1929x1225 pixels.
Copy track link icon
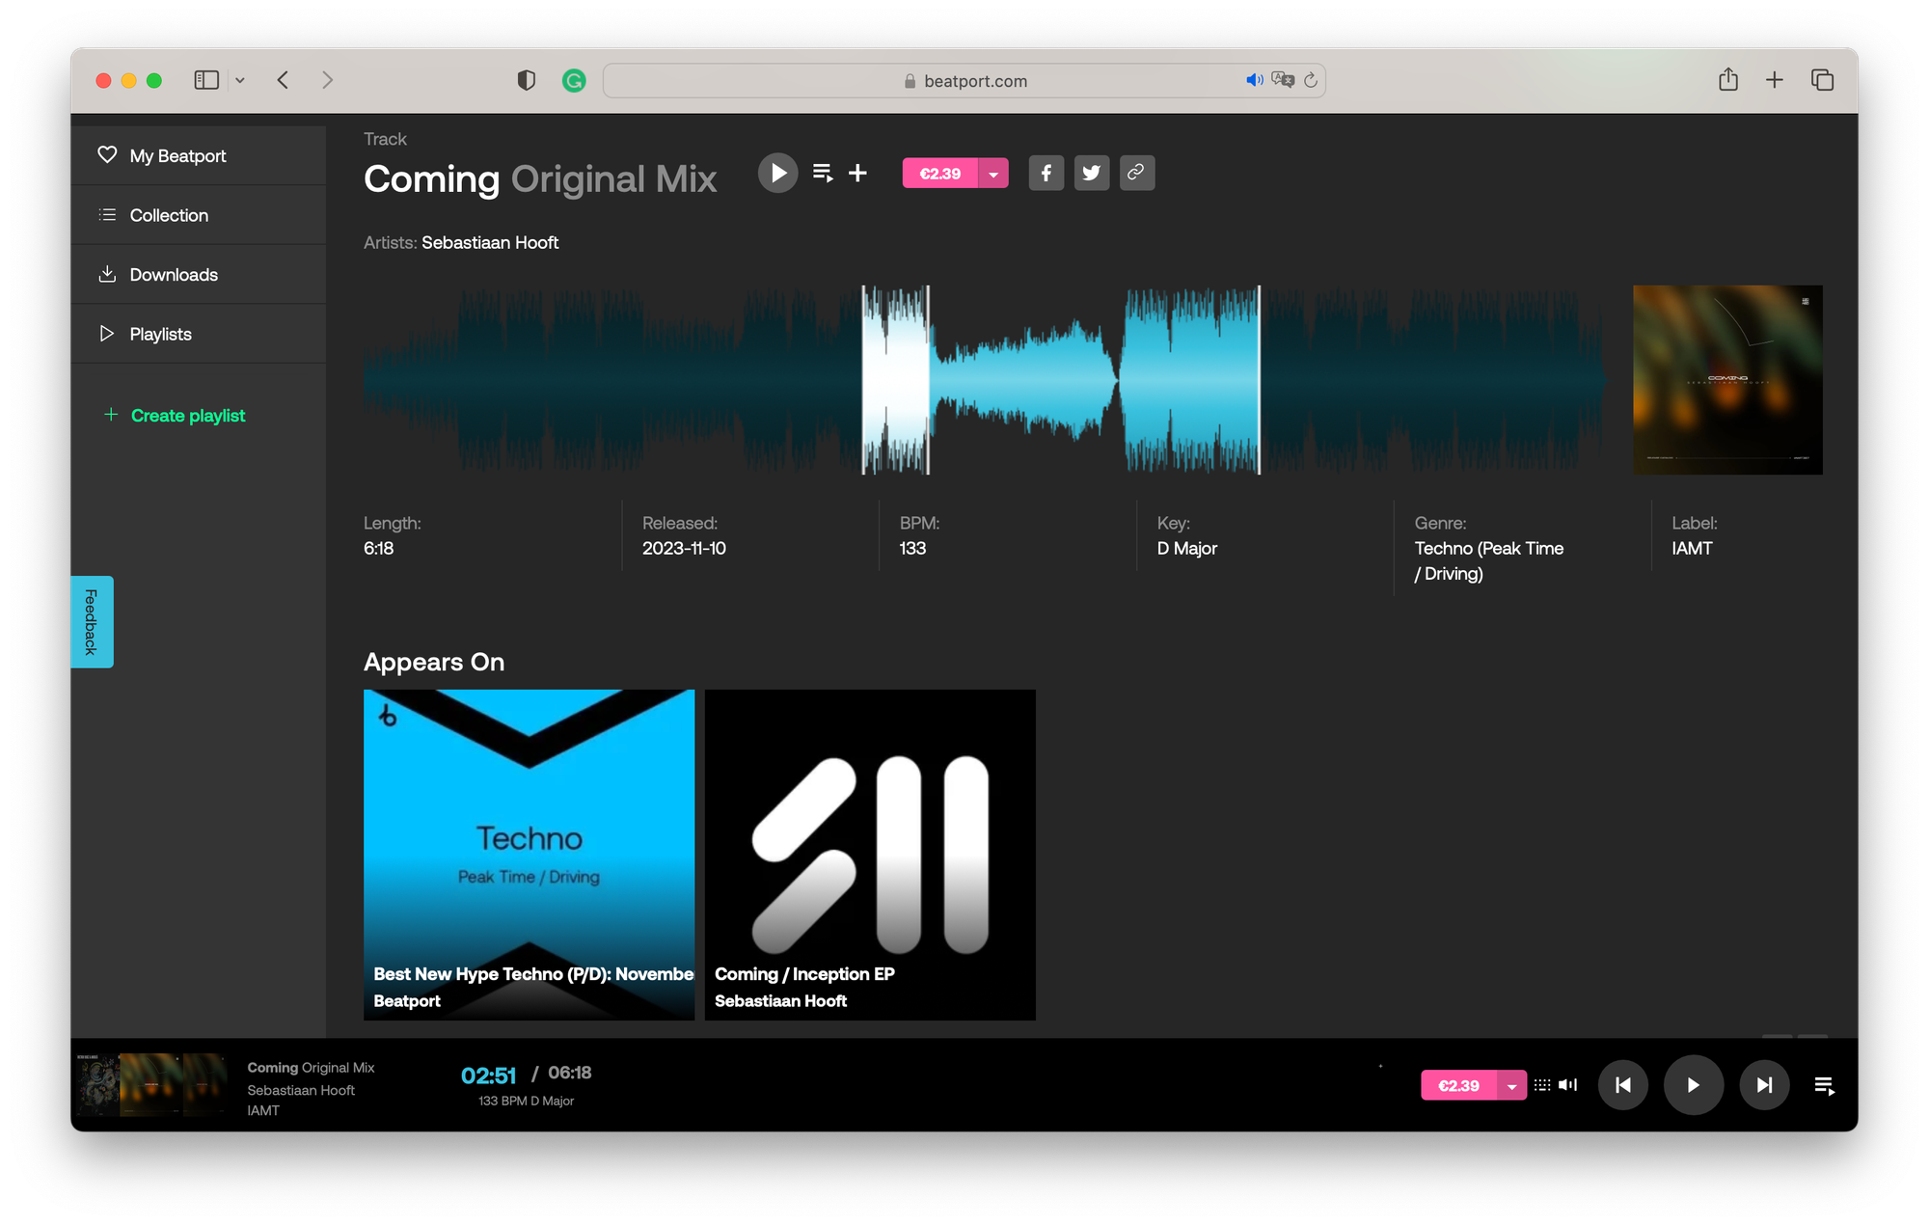[1137, 174]
